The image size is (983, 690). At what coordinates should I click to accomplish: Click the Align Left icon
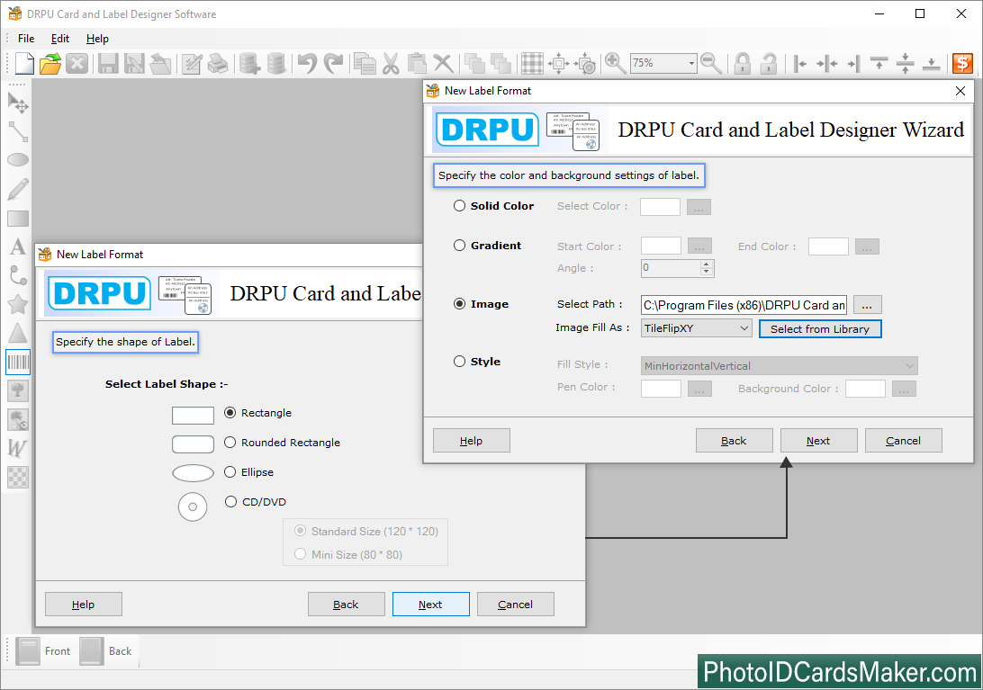pyautogui.click(x=800, y=63)
